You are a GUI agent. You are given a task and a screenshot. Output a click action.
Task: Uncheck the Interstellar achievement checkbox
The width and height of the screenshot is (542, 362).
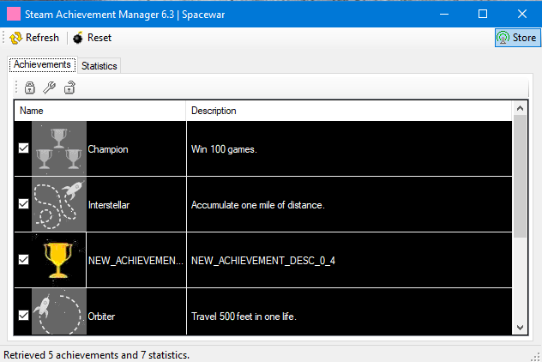(x=23, y=204)
